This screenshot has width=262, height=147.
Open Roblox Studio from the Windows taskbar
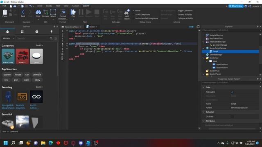pos(88,143)
